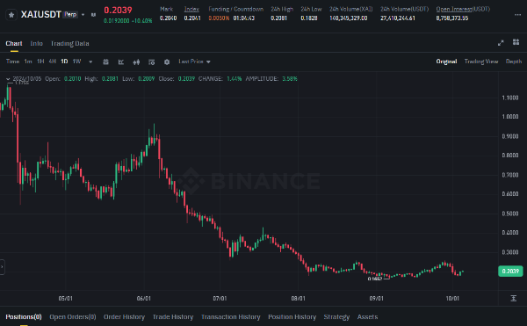Switch chart interval to 1H
527x326 pixels.
click(x=40, y=62)
